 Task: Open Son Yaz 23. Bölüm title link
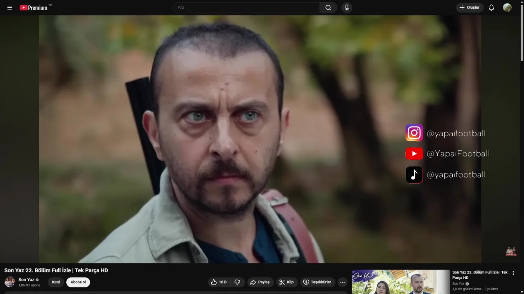click(480, 275)
